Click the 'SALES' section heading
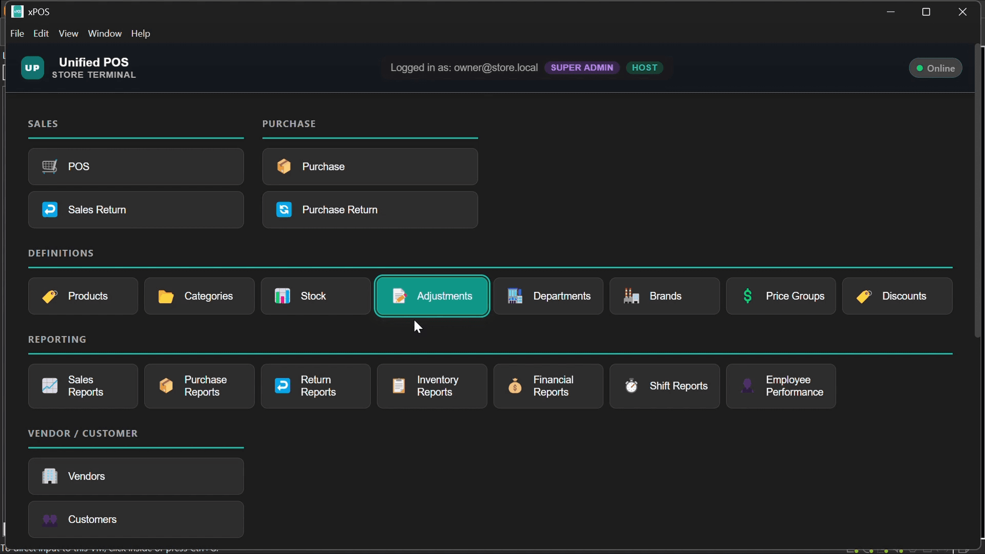Viewport: 985px width, 554px height. (43, 124)
